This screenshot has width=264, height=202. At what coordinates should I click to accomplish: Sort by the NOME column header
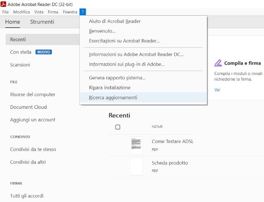coord(157,127)
